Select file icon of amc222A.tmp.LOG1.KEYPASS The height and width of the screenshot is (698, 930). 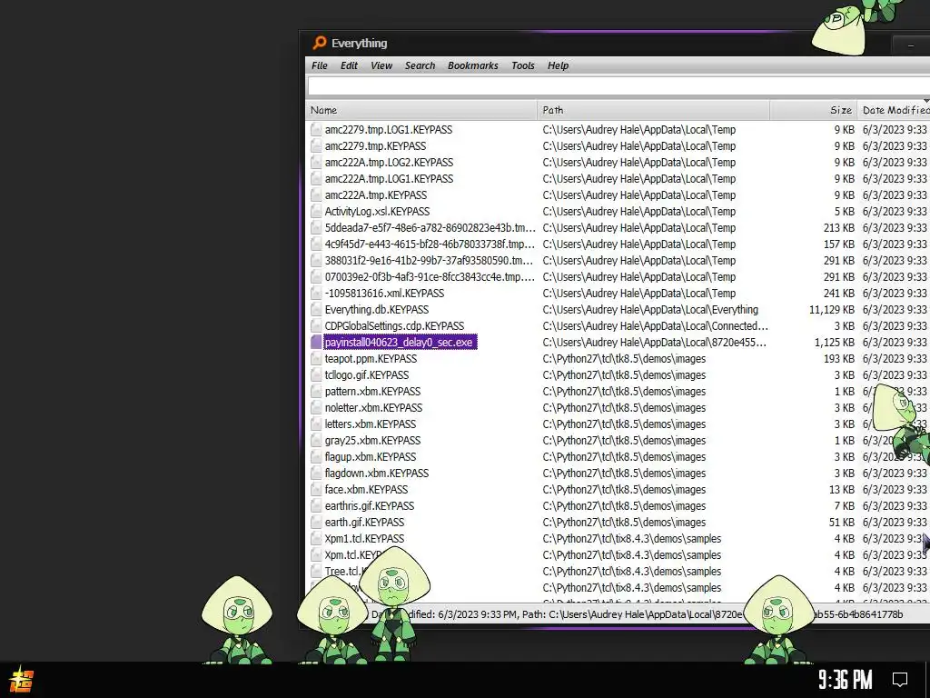click(x=316, y=179)
